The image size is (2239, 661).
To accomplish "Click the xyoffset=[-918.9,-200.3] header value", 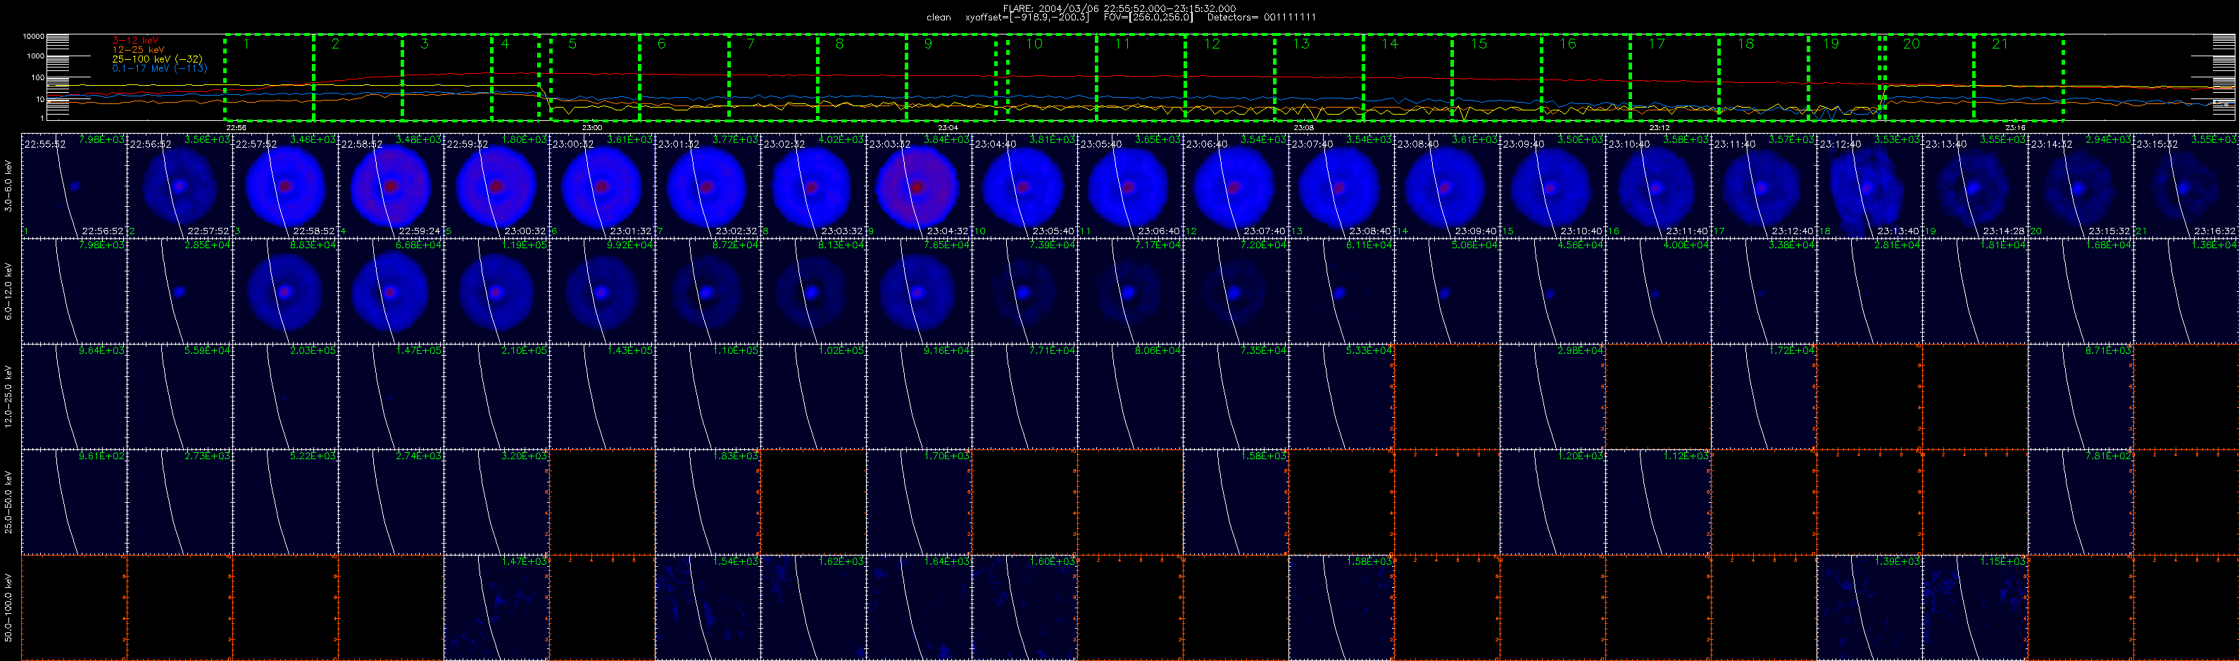I will (x=1027, y=18).
